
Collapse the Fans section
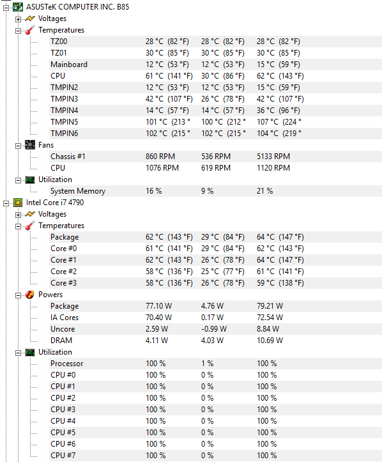pyautogui.click(x=19, y=146)
